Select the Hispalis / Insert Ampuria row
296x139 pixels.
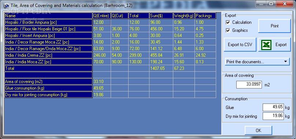click(x=48, y=35)
